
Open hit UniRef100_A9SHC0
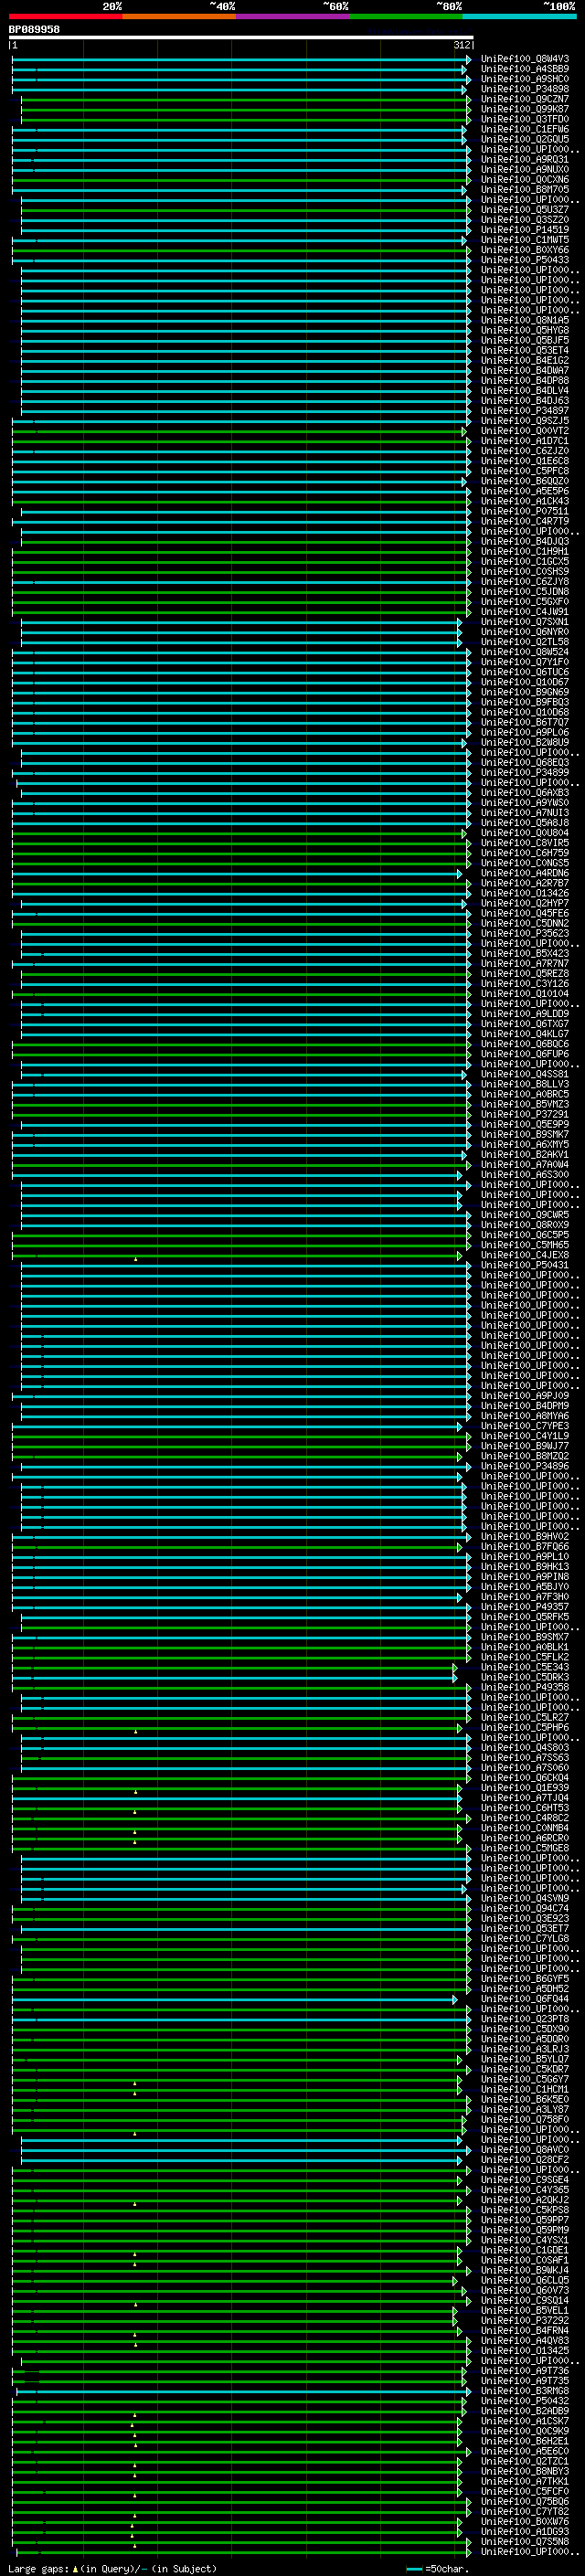click(x=525, y=79)
